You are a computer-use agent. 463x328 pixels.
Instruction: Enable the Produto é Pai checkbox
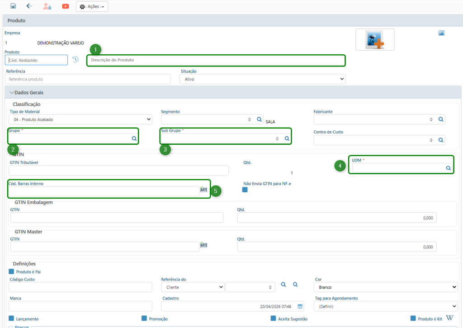click(x=12, y=271)
